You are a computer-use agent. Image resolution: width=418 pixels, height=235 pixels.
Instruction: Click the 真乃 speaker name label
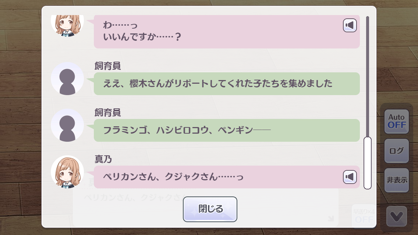103,159
